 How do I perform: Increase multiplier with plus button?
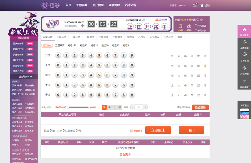tap(145, 107)
